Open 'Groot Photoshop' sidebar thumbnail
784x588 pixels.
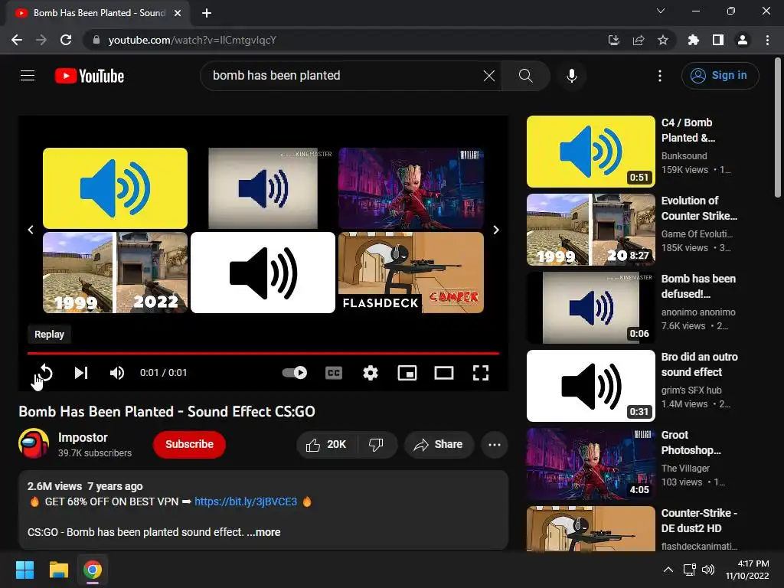pyautogui.click(x=591, y=464)
